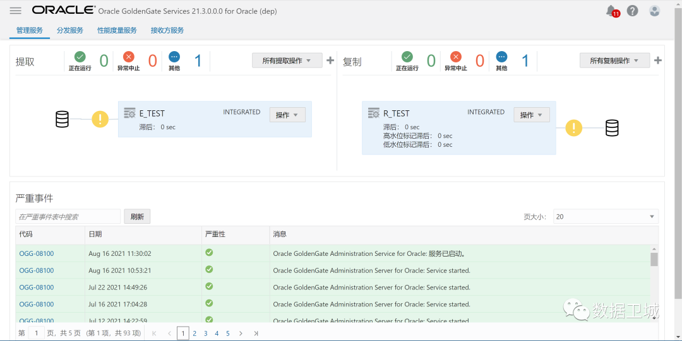Click the source database icon near E_TEST
The height and width of the screenshot is (341, 682).
(x=62, y=119)
